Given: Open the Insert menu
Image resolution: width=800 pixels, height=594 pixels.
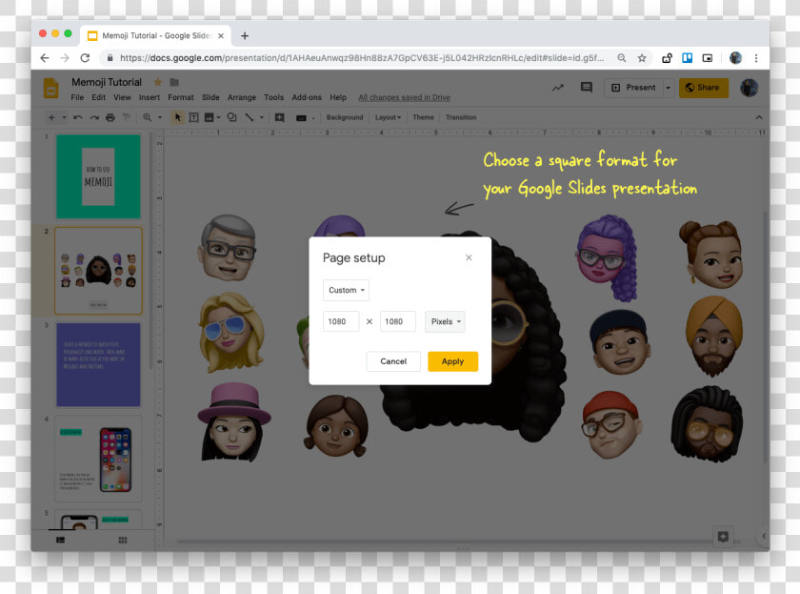Looking at the screenshot, I should (150, 97).
